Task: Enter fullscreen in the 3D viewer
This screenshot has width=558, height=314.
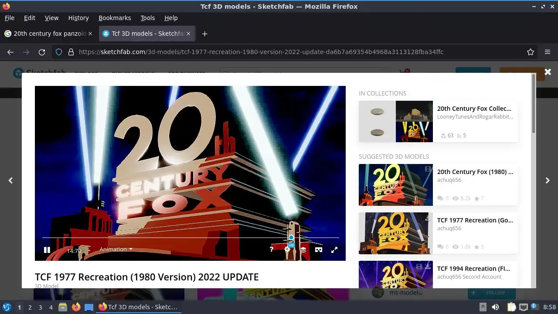Action: coord(334,249)
